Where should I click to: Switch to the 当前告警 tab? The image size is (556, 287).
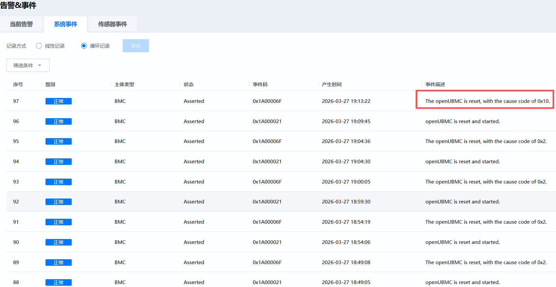point(21,24)
